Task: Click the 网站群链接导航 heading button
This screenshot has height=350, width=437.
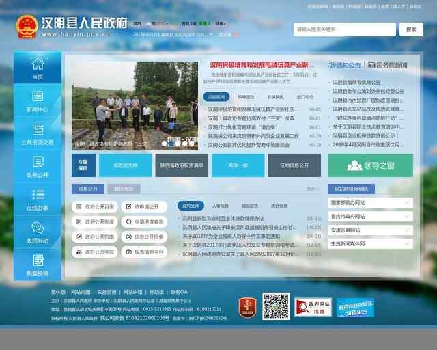Action: (351, 189)
